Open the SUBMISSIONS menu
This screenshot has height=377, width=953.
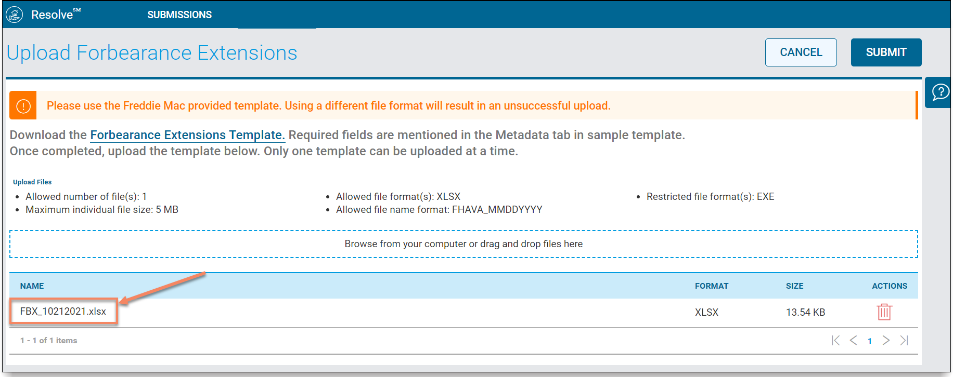click(x=179, y=15)
